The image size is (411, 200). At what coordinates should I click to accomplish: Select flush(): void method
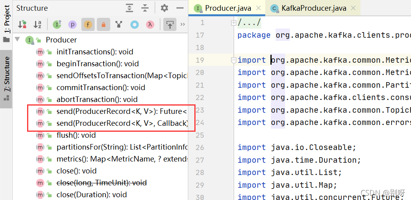coord(76,135)
